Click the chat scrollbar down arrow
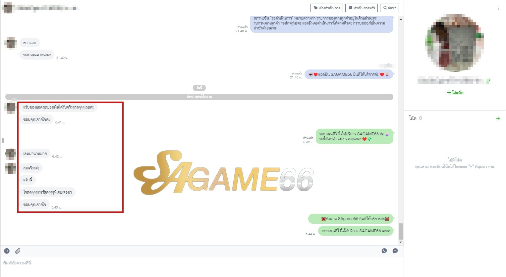The width and height of the screenshot is (506, 277). point(401,242)
